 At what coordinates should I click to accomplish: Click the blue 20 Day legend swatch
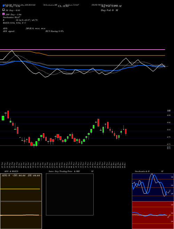tap(4, 6)
